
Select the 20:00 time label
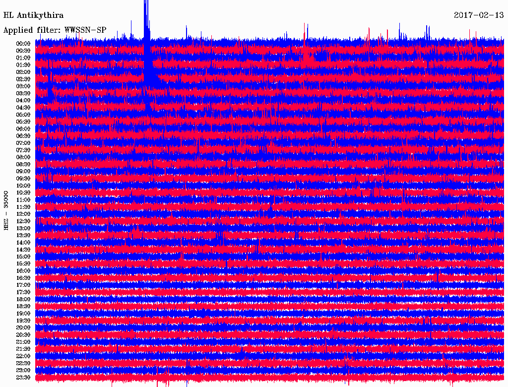(x=23, y=327)
